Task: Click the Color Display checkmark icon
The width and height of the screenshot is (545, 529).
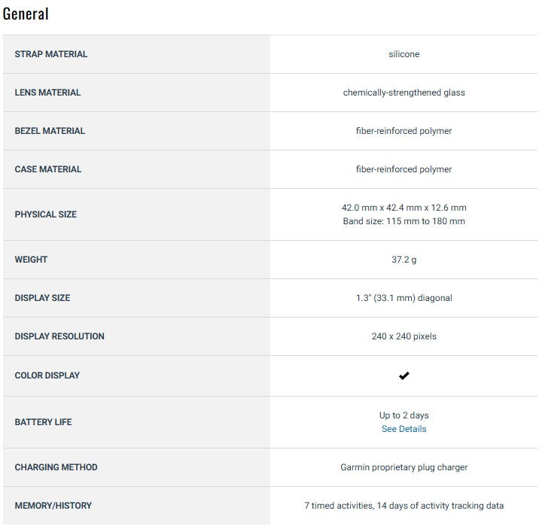Action: (x=404, y=375)
